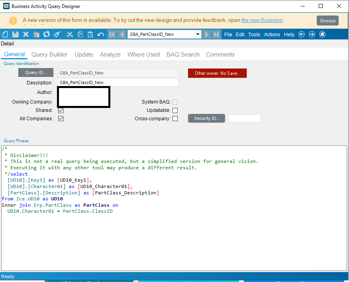Click the Security ID... button

click(x=206, y=118)
